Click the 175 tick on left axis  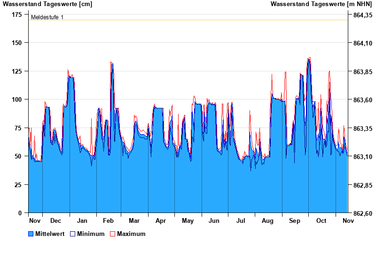click(17, 15)
